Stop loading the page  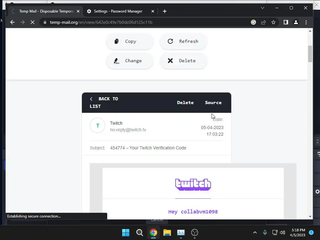coord(32,22)
